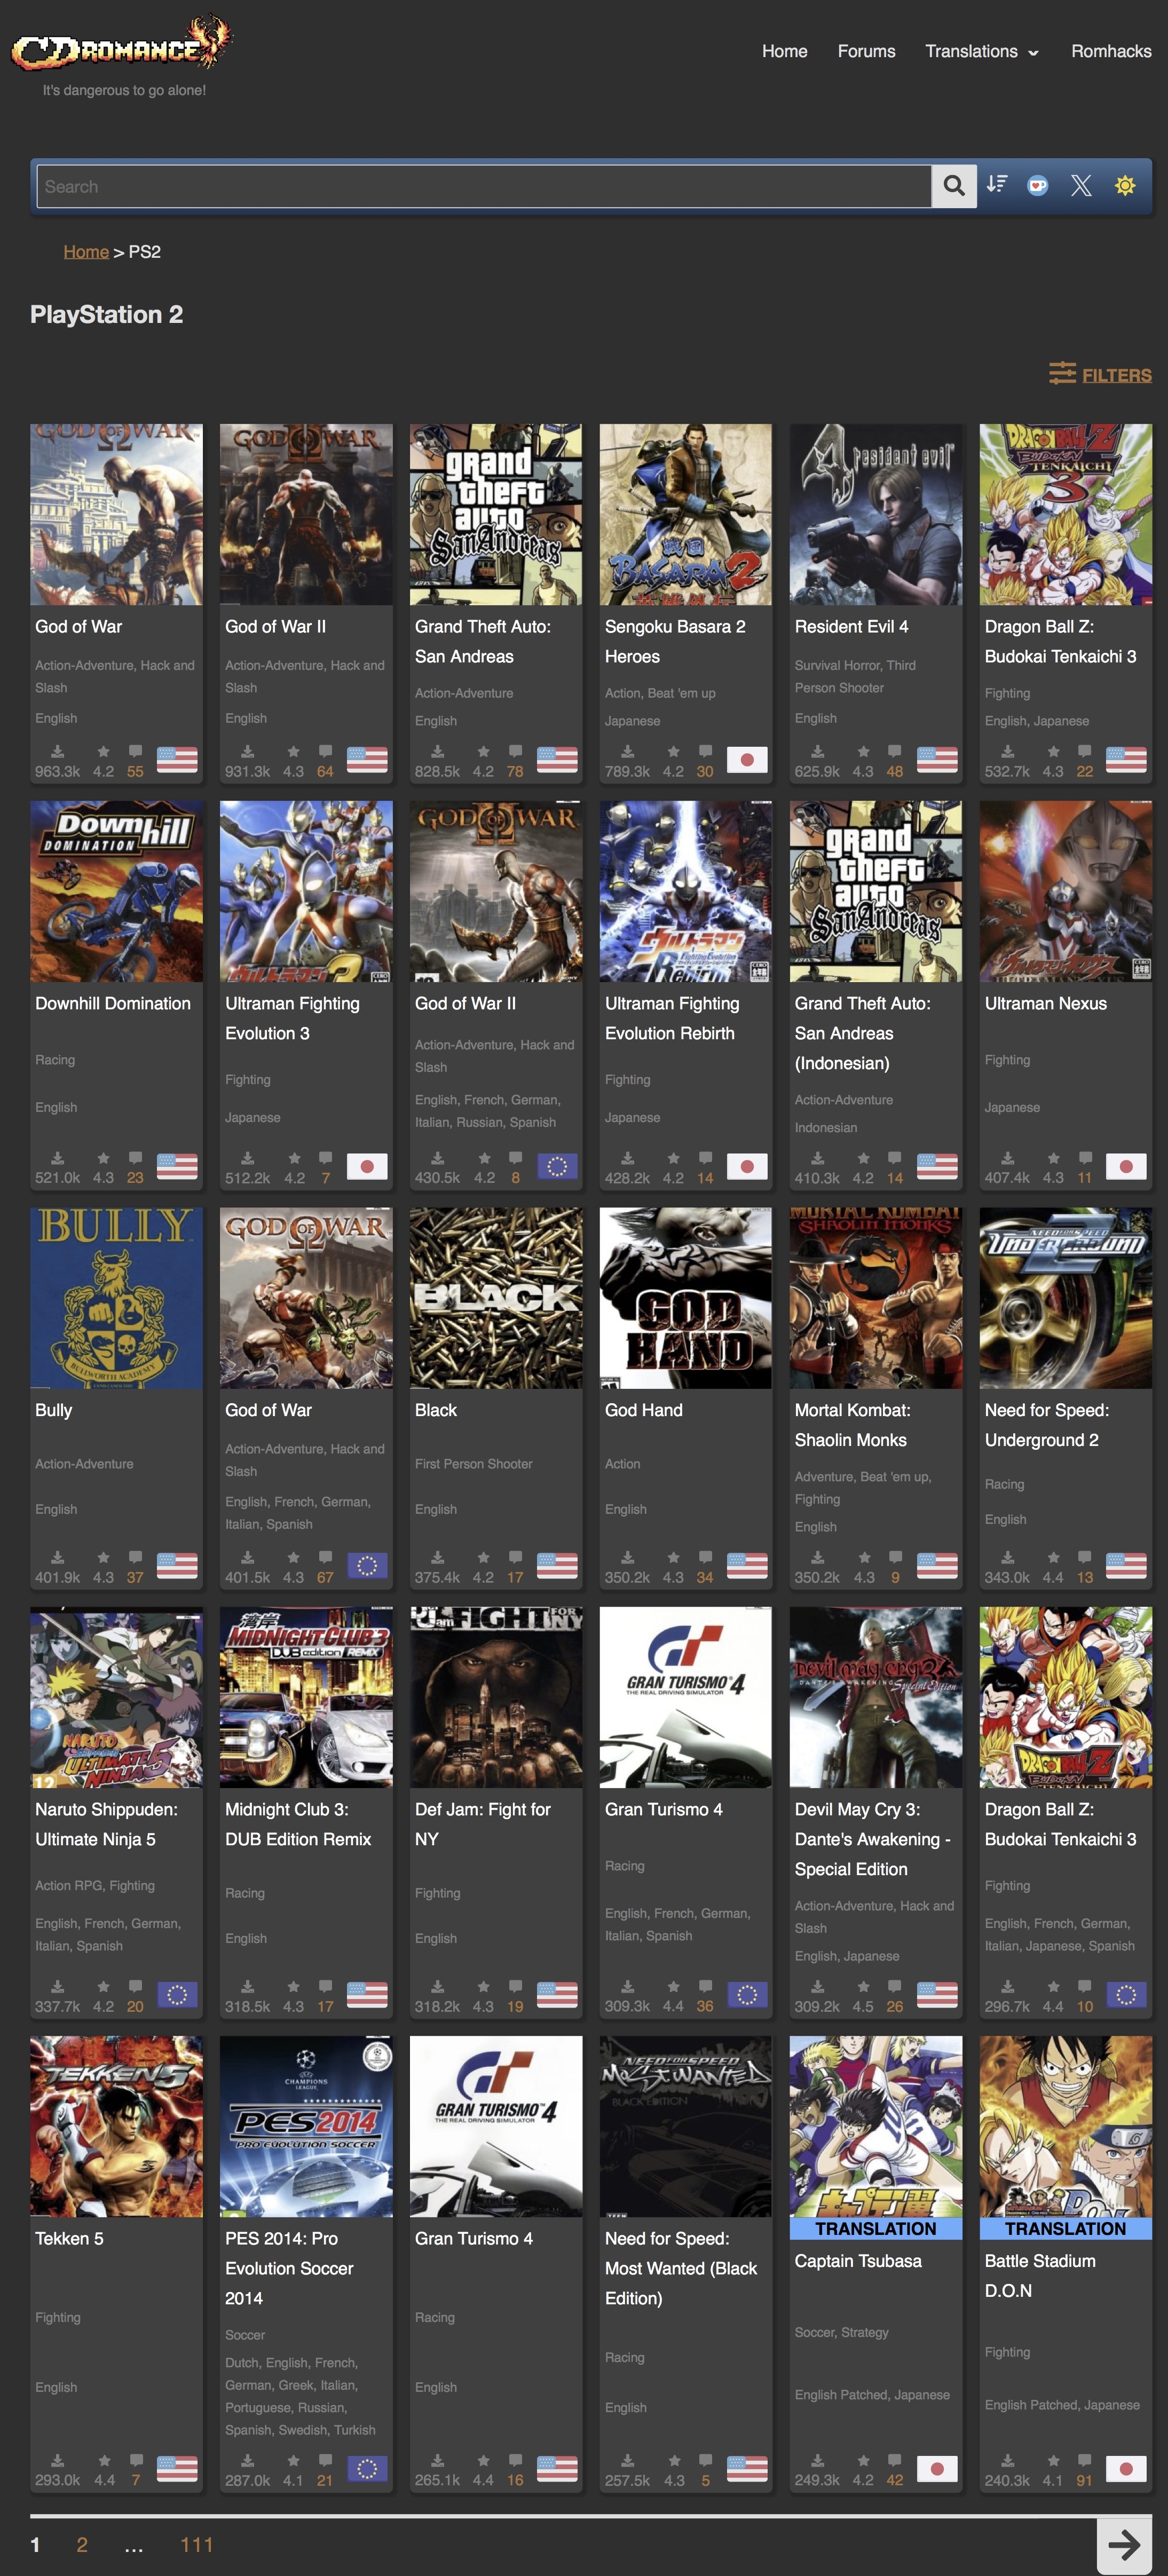Click the magnifying glass search button
Viewport: 1168px width, 2576px height.
coord(954,186)
